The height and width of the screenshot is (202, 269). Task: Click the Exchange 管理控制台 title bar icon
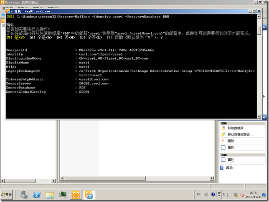3,2
